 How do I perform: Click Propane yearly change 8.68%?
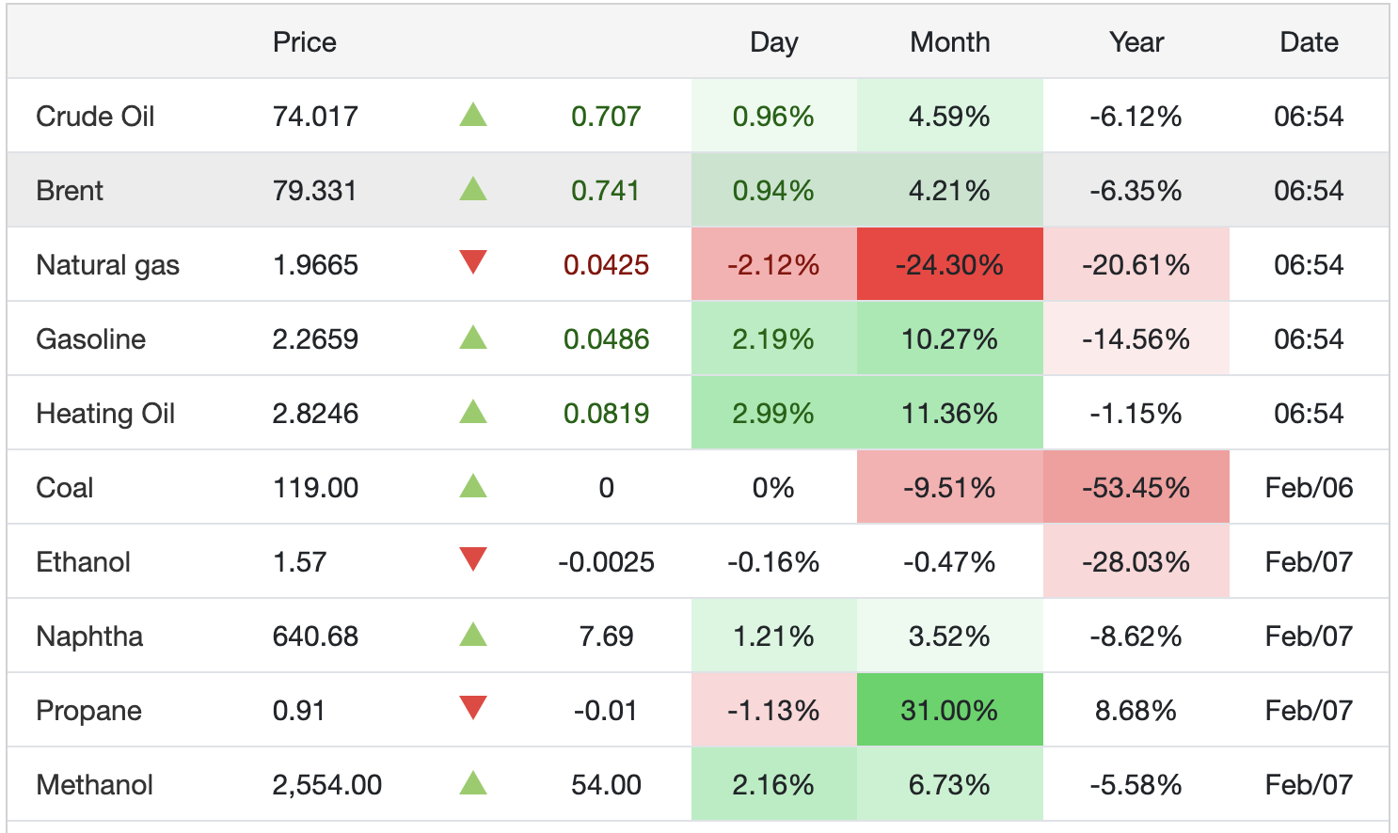[x=1136, y=711]
